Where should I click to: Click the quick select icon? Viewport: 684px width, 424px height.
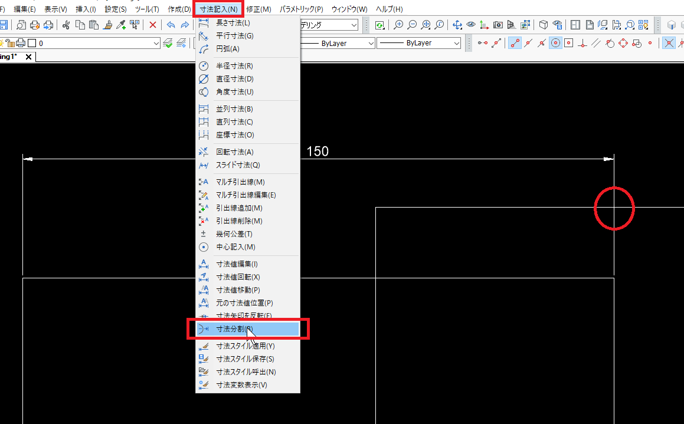pos(135,25)
